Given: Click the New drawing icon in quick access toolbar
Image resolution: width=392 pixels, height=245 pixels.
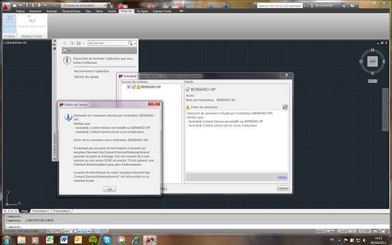Looking at the screenshot, I should point(15,5).
